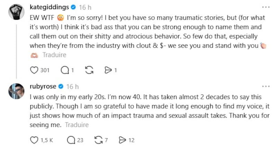
Task: Open rubyrose post timestamp 16 h
Action: click(x=72, y=86)
